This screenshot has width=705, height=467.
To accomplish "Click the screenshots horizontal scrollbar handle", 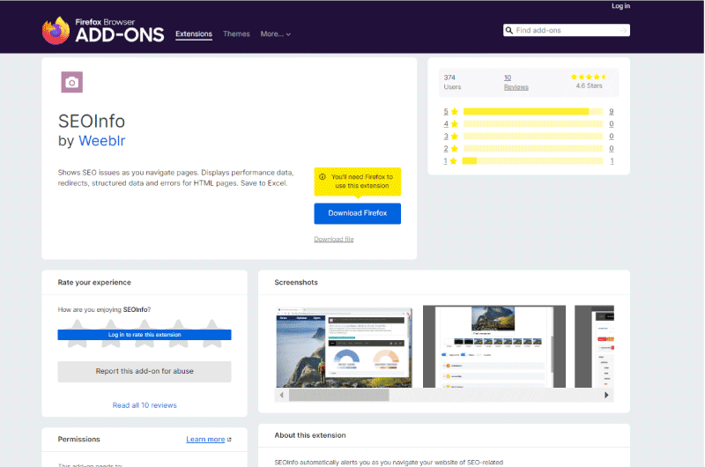I will 339,395.
